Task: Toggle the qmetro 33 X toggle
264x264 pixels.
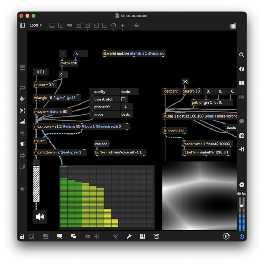Action: 185,82
